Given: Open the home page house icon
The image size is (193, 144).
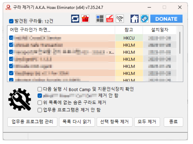Looking at the screenshot, I should tap(134, 19).
